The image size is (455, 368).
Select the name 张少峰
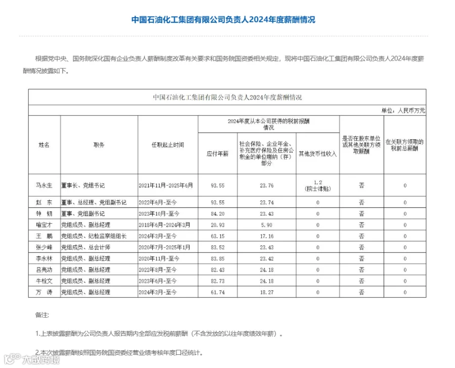pyautogui.click(x=44, y=247)
